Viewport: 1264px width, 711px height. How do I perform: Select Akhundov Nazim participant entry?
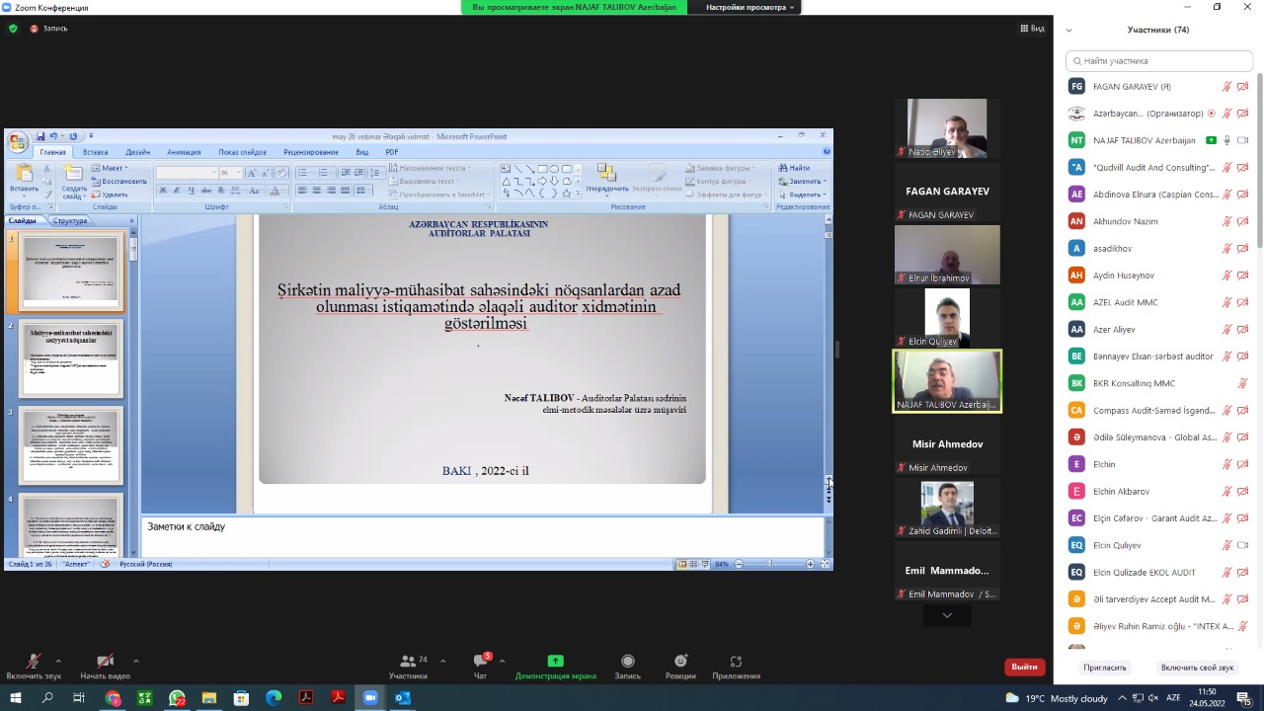(1125, 221)
